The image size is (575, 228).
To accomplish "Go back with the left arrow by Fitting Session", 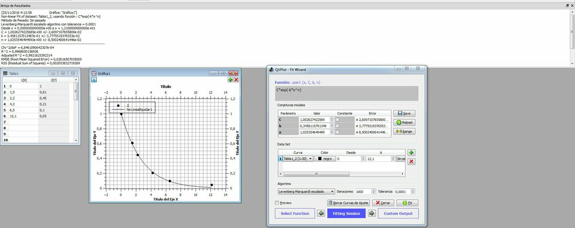I will (321, 213).
